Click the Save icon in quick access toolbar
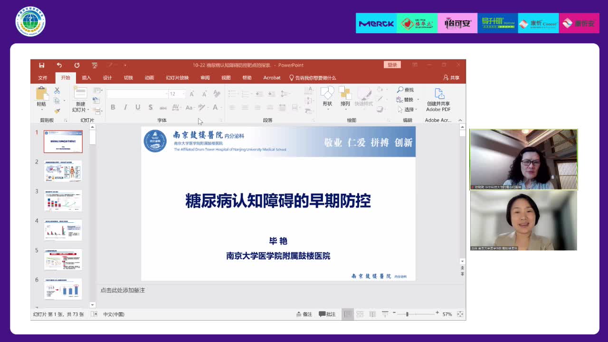The width and height of the screenshot is (608, 342). pos(42,65)
